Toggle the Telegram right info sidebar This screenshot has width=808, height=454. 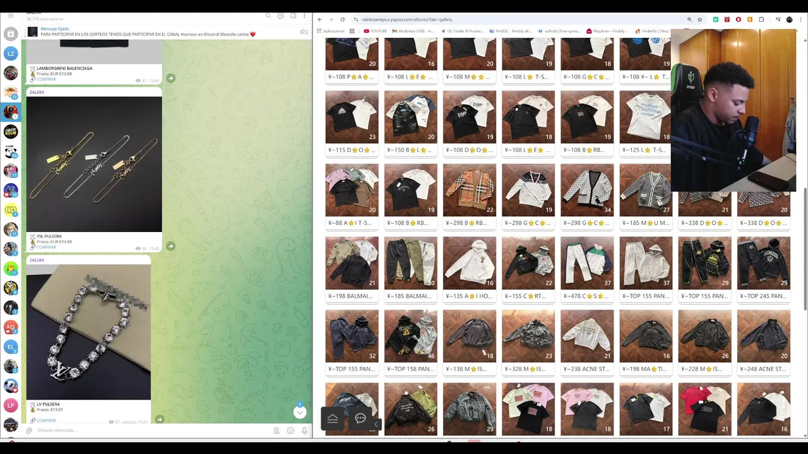pyautogui.click(x=294, y=15)
